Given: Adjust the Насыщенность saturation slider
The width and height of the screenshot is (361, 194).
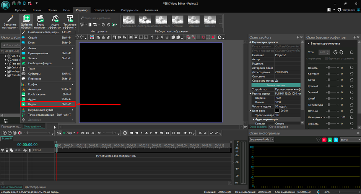Looking at the screenshot, I should click(x=332, y=117).
